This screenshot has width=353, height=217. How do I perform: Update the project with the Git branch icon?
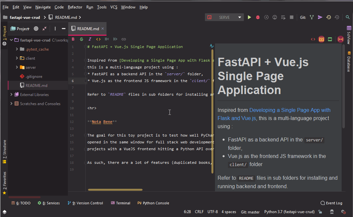point(311,17)
